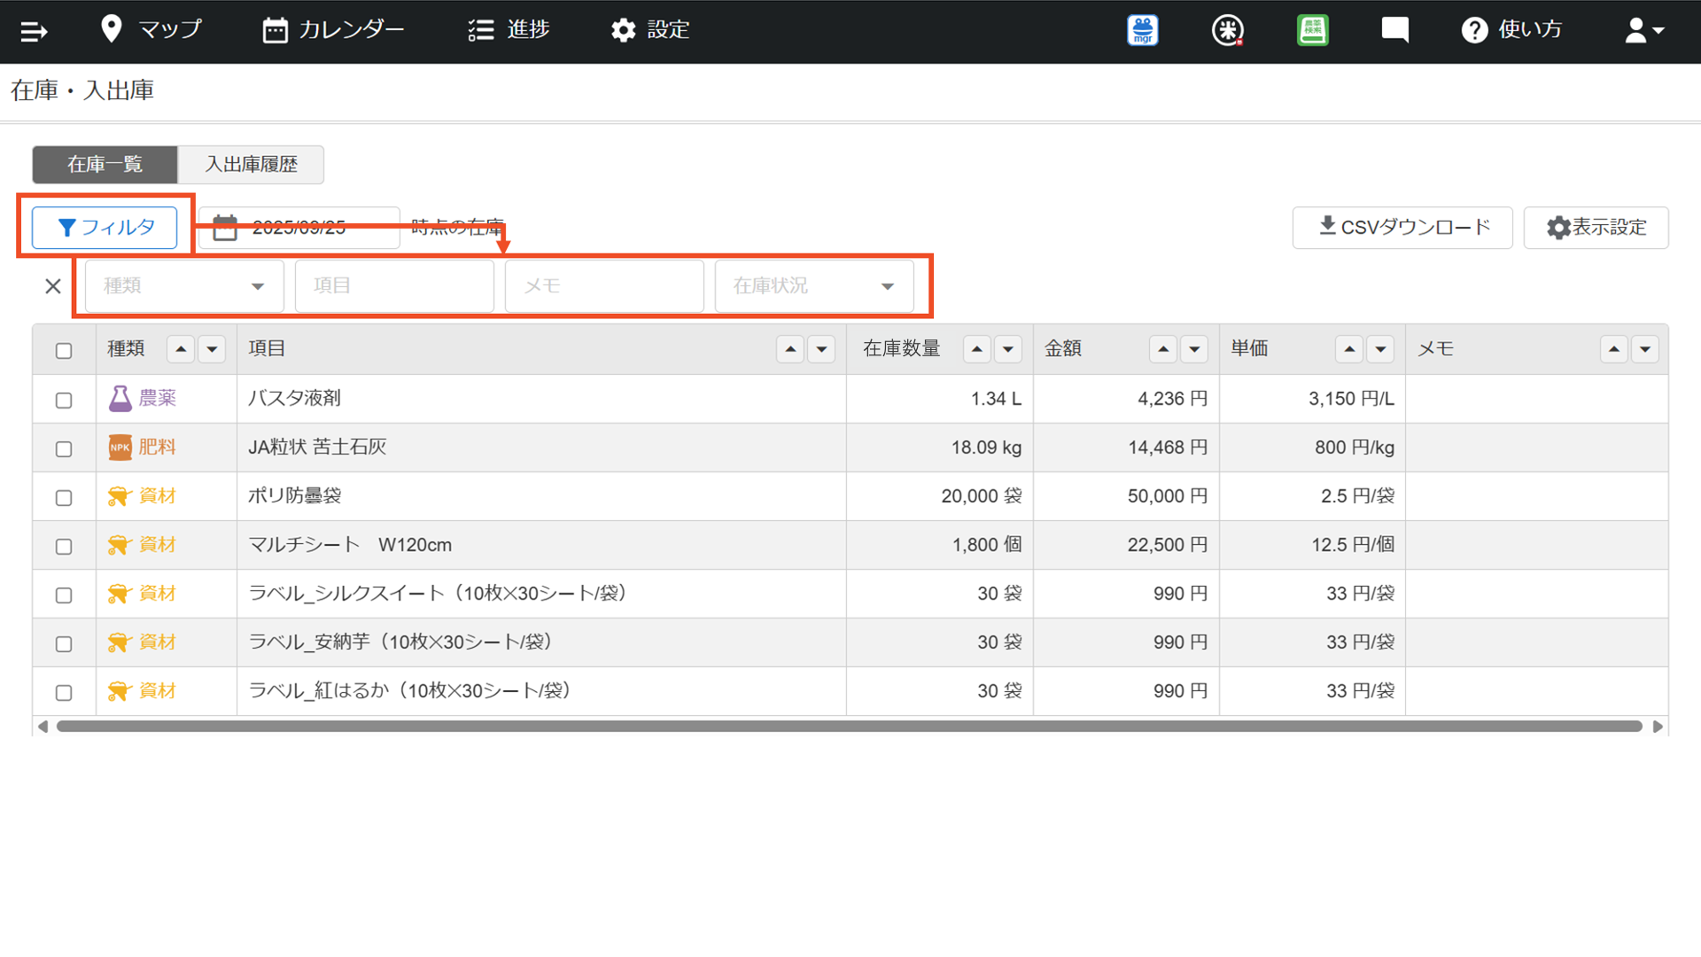Screen dimensions: 1701x957
Task: Check the JA粒状 苦土石灰 row checkbox
Action: coord(64,449)
